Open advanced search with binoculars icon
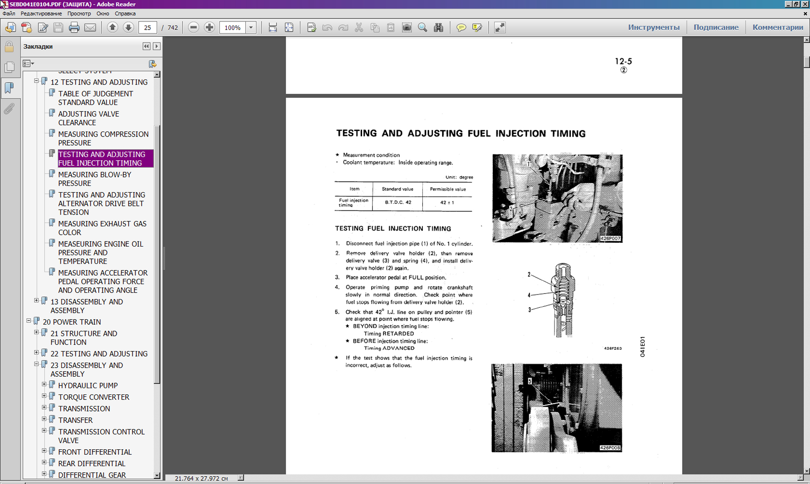The height and width of the screenshot is (484, 810). point(438,27)
